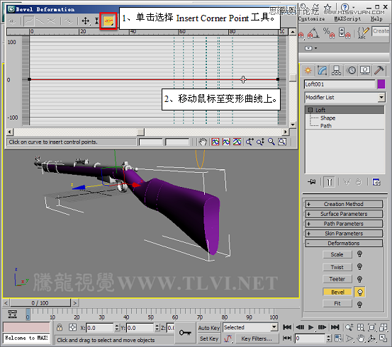Toggle the Fit deformation lightbulb
This screenshot has height=347, width=392.
point(359,305)
